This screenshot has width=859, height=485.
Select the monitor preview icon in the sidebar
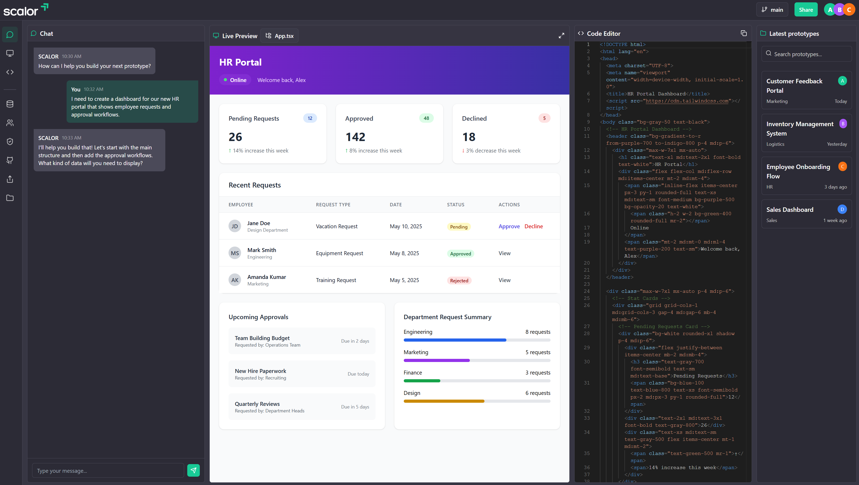(10, 53)
